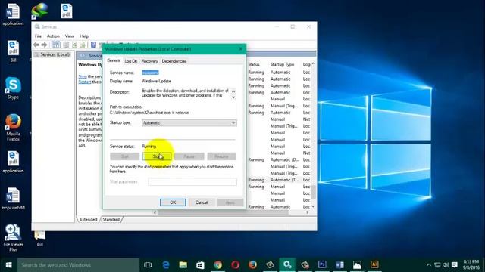This screenshot has width=485, height=272.
Task: Click the Export List toolbar icon
Action: click(83, 45)
